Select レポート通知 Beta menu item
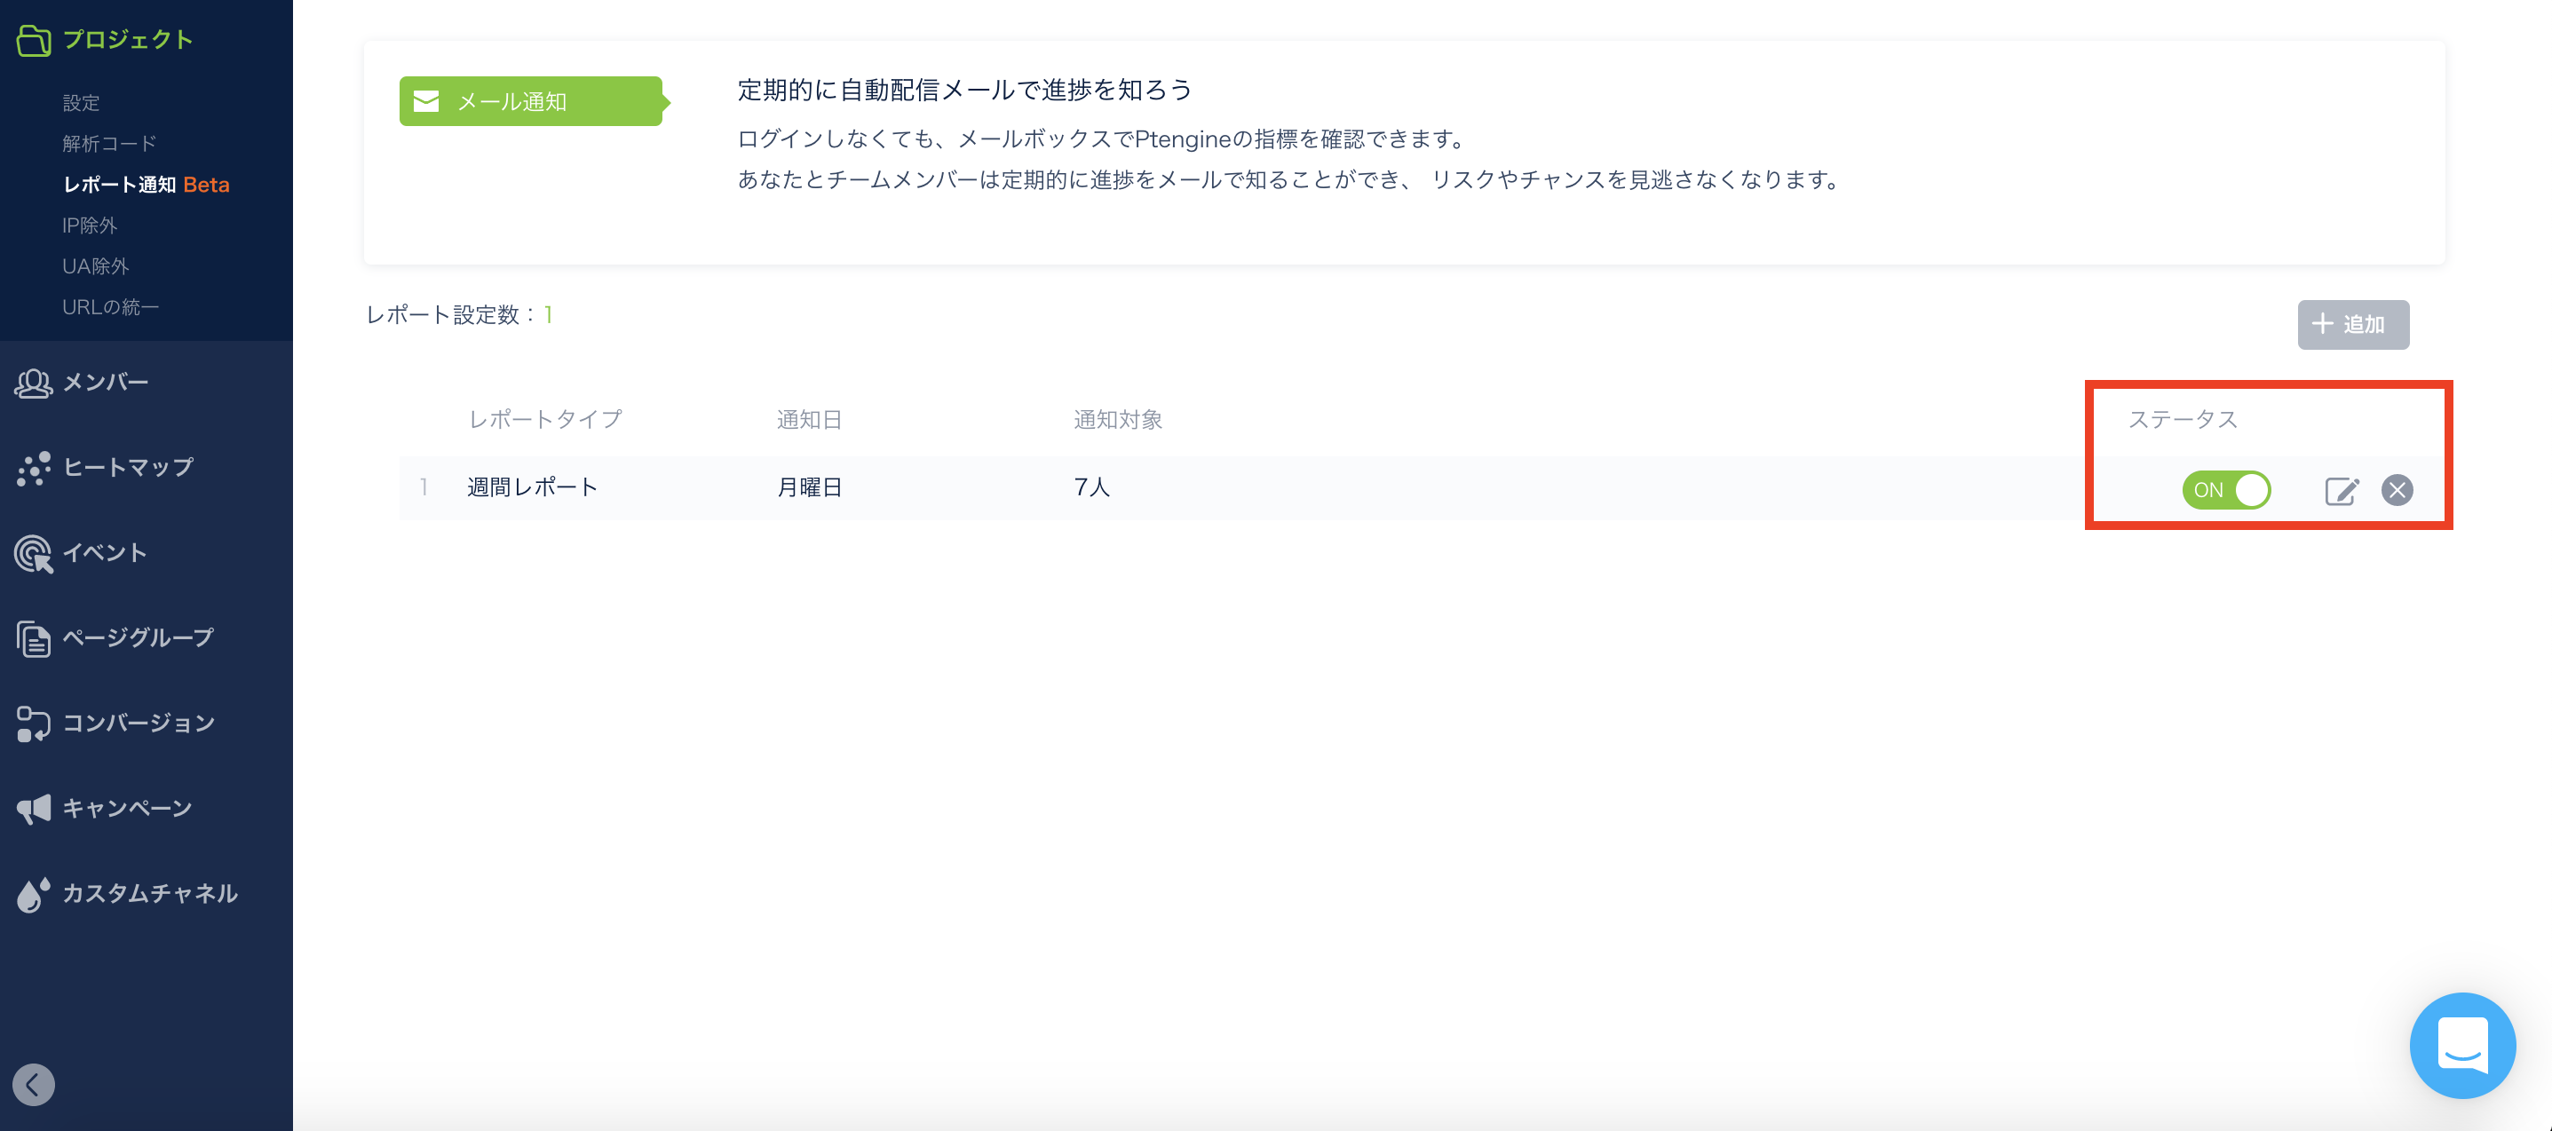 146,184
